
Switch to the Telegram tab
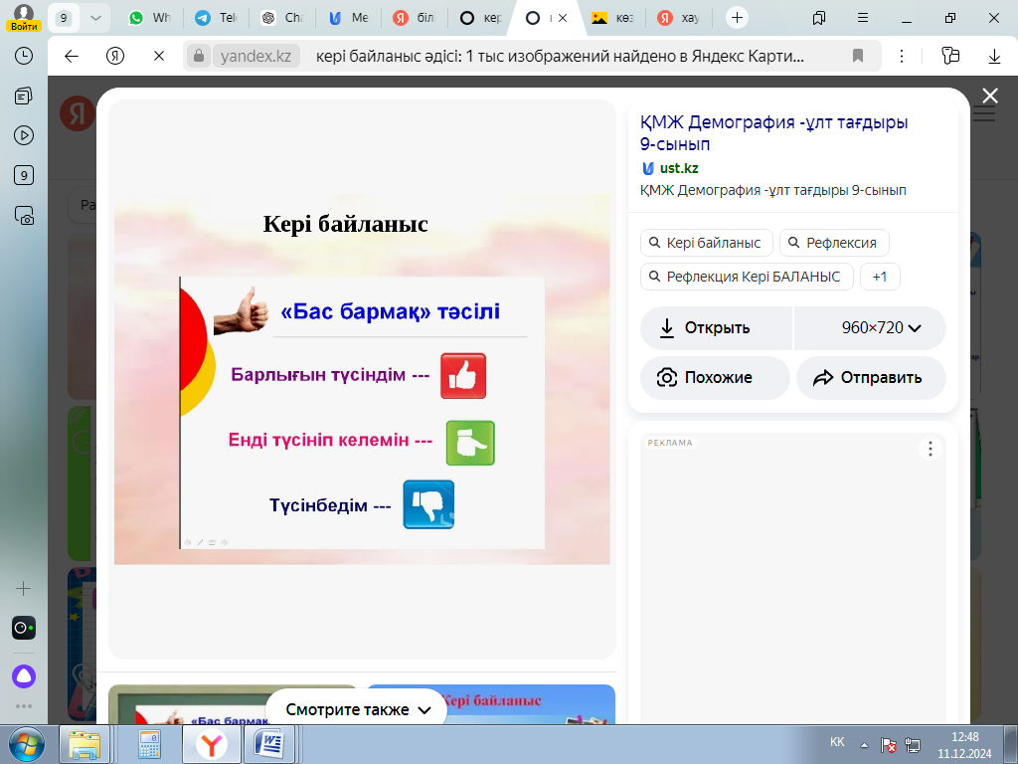[x=215, y=18]
